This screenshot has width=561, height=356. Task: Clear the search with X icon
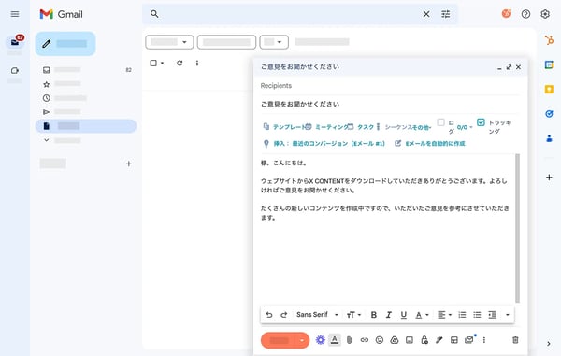click(x=426, y=14)
